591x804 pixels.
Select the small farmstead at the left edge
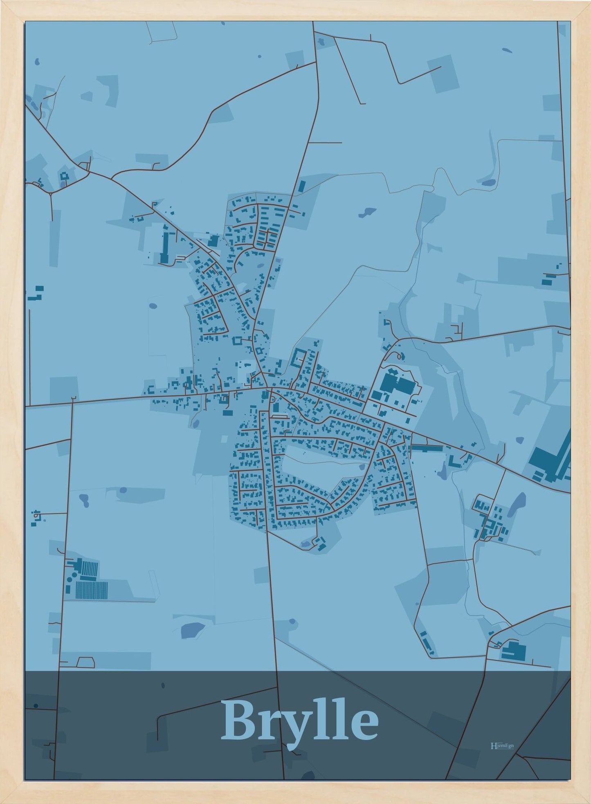(36, 517)
